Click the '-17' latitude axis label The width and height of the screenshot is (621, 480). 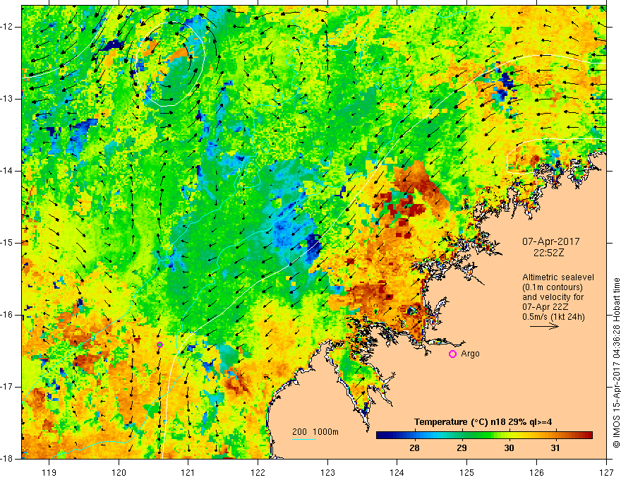8,387
